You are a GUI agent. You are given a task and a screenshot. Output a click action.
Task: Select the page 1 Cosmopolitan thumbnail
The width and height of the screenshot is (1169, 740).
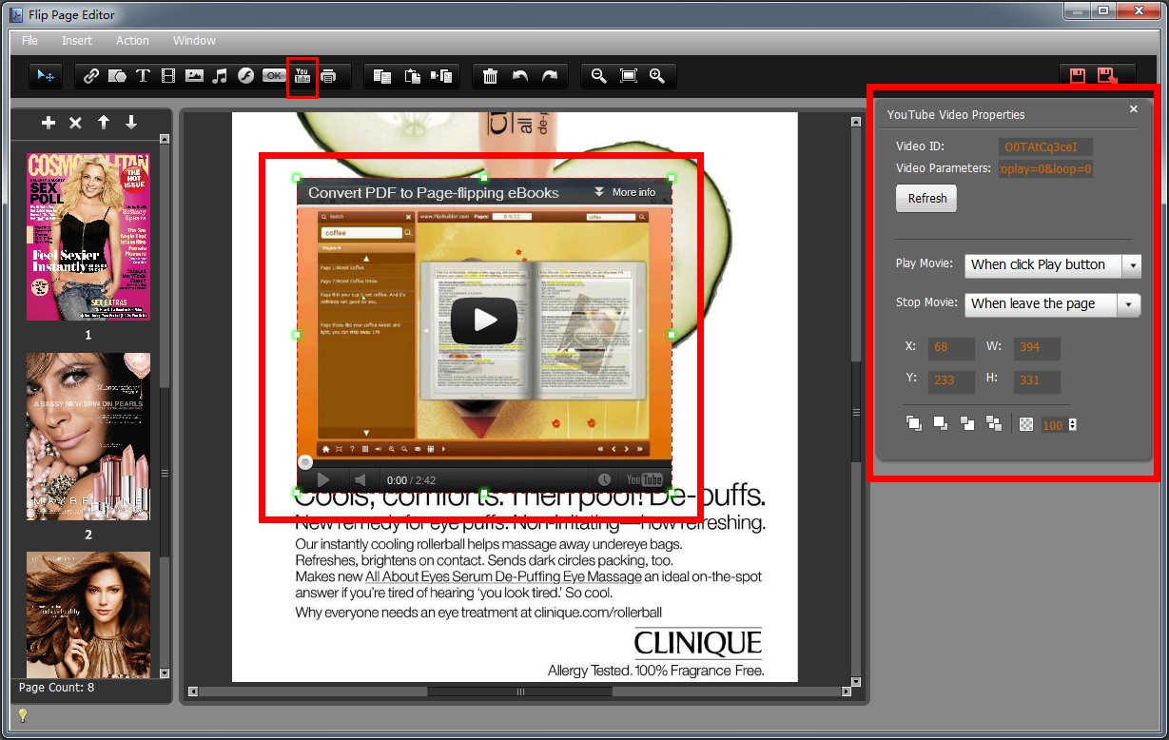[88, 236]
